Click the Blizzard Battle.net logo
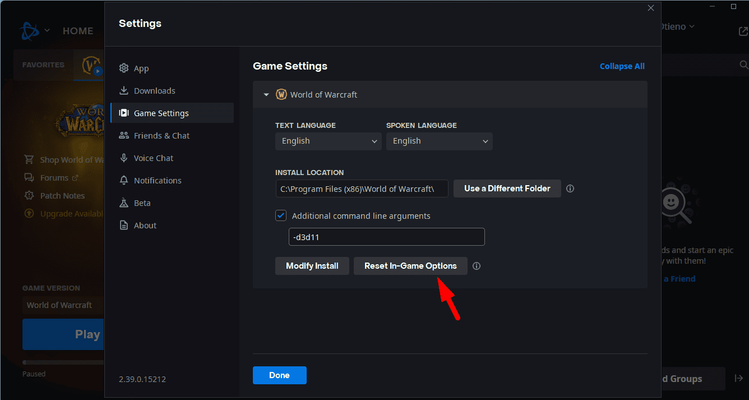This screenshot has height=400, width=749. (30, 31)
